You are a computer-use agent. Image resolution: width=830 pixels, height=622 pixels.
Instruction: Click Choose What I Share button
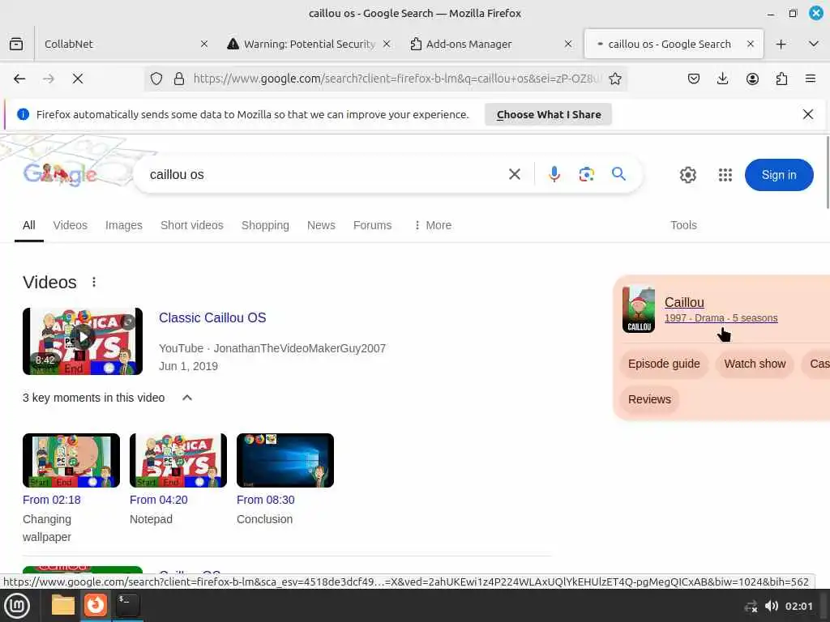click(549, 114)
